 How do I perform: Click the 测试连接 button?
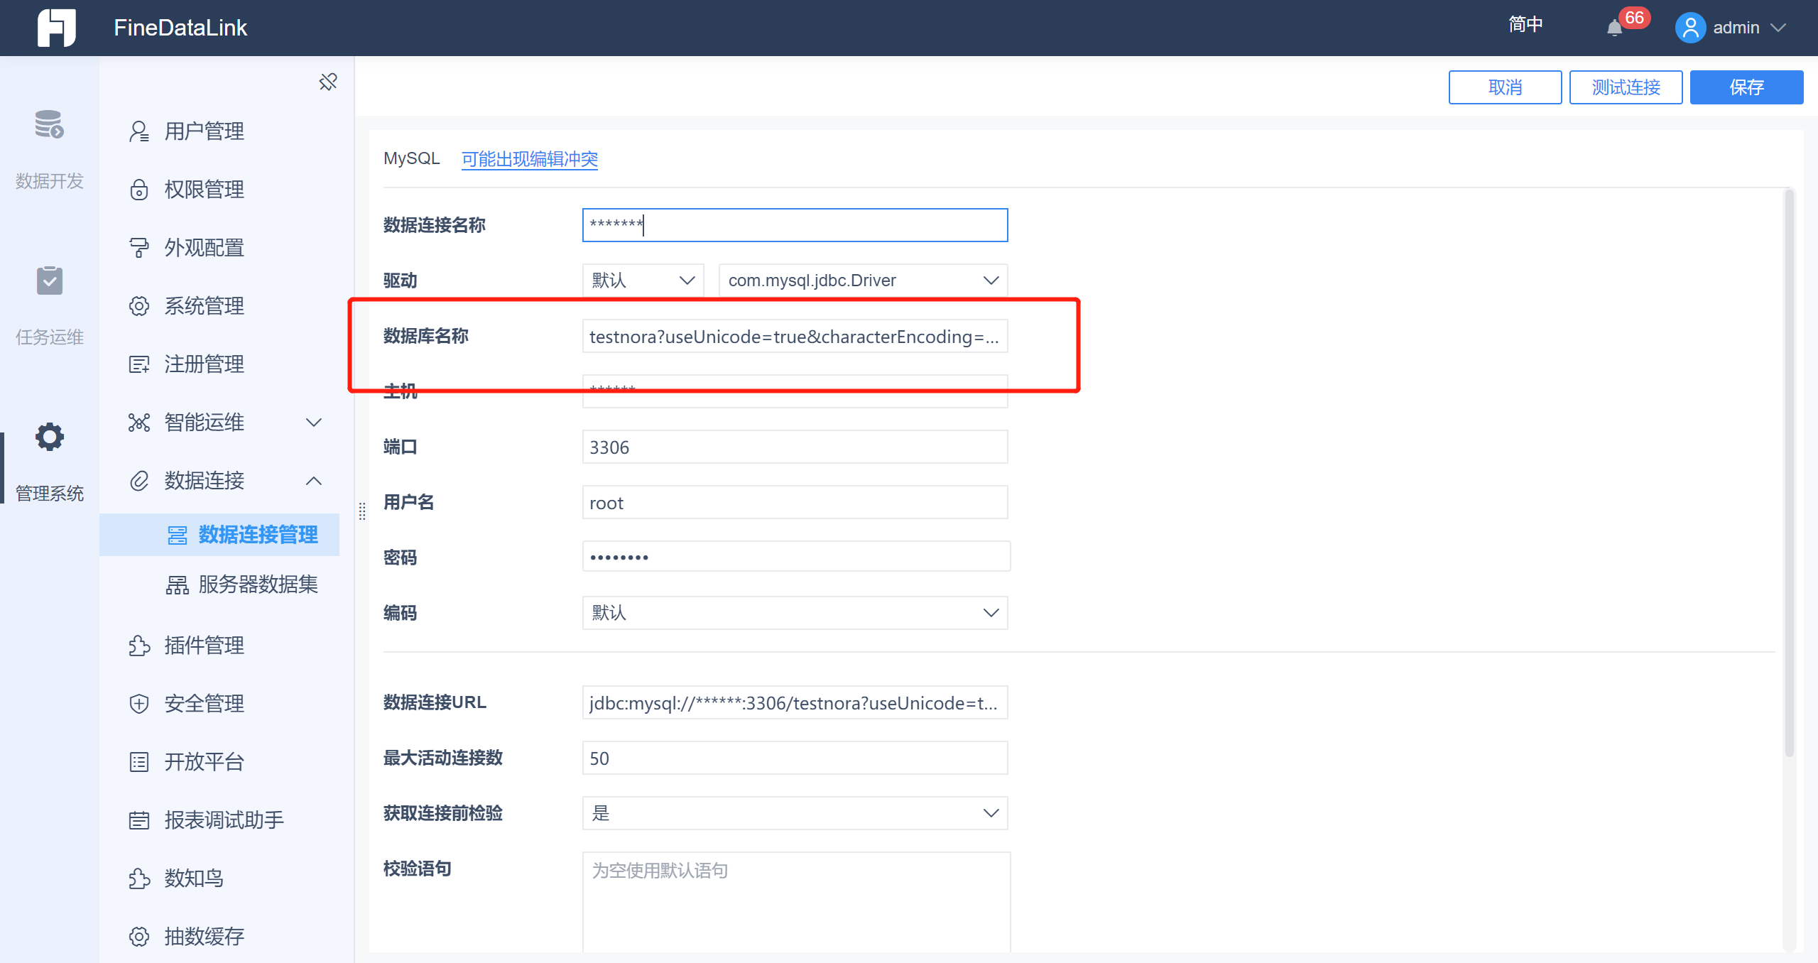pyautogui.click(x=1625, y=87)
